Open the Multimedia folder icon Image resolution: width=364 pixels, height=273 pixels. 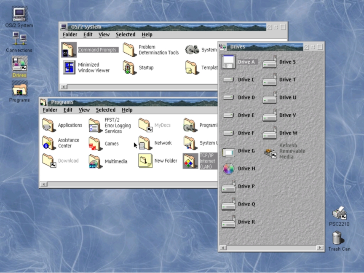pos(95,161)
